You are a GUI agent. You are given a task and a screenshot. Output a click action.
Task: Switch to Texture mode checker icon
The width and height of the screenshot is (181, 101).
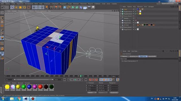point(2,22)
